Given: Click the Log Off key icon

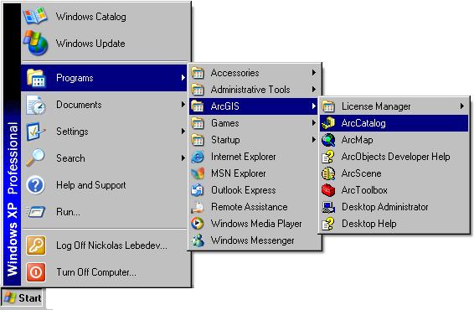Looking at the screenshot, I should (x=36, y=245).
